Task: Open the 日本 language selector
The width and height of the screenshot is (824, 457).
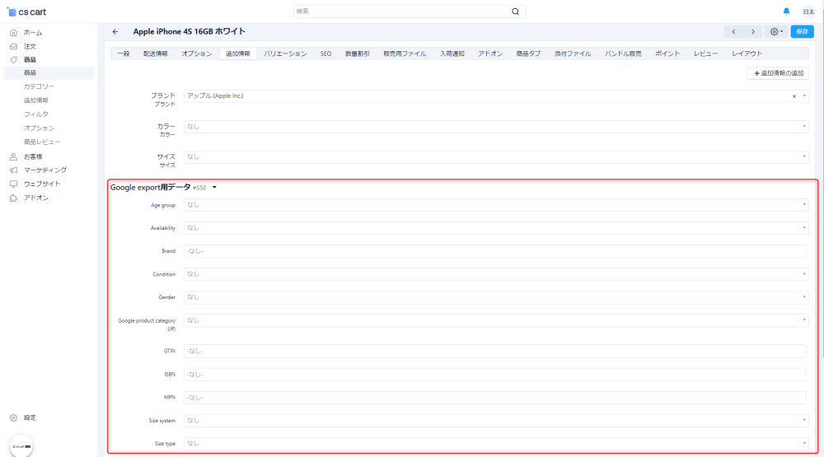Action: coord(808,12)
